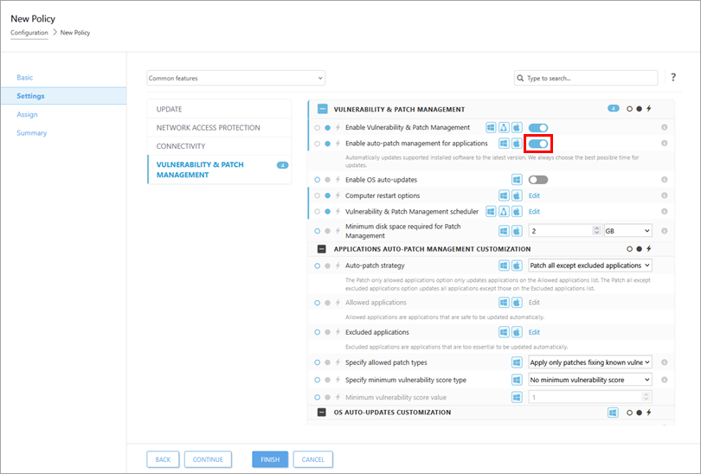Open the Assign step in sidebar
The height and width of the screenshot is (474, 701).
[x=27, y=114]
